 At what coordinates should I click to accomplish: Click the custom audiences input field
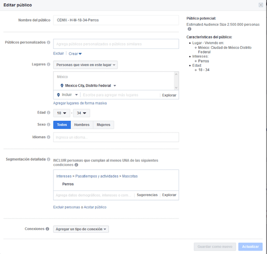pos(116,44)
